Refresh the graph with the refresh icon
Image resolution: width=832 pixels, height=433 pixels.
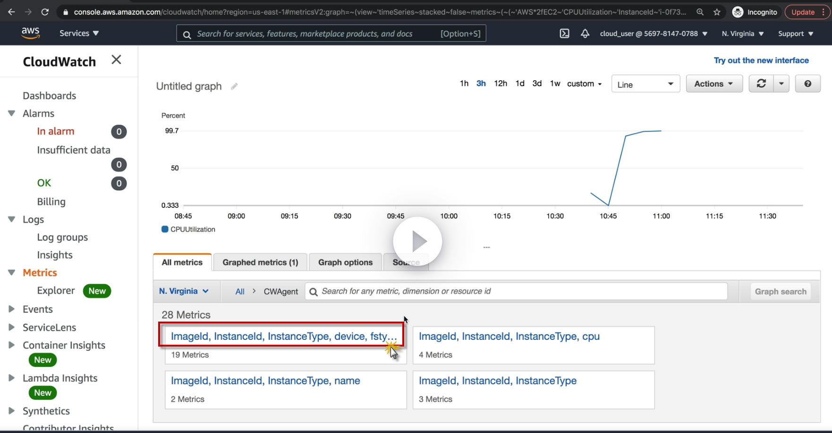(761, 84)
